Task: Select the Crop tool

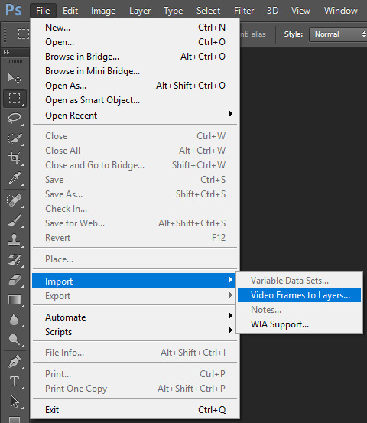Action: (15, 158)
